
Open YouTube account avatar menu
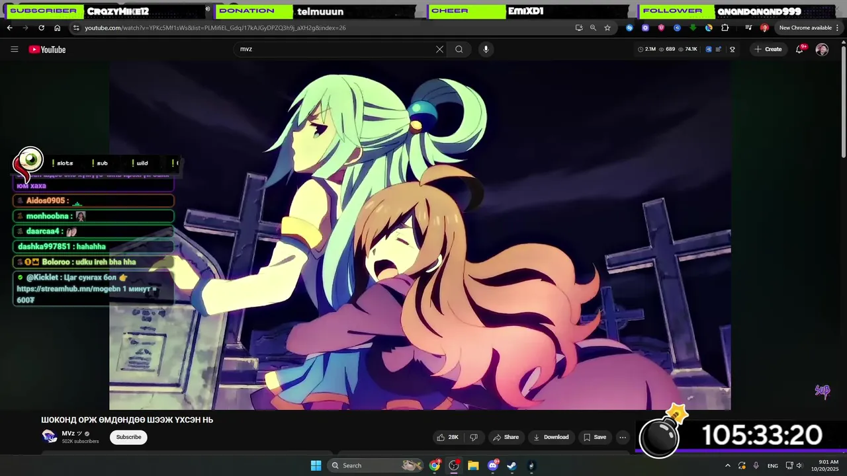tap(822, 50)
